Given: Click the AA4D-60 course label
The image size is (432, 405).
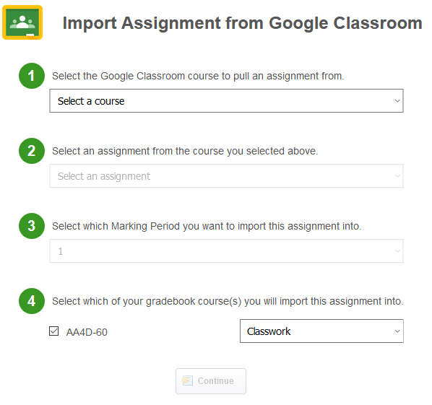Looking at the screenshot, I should point(87,332).
